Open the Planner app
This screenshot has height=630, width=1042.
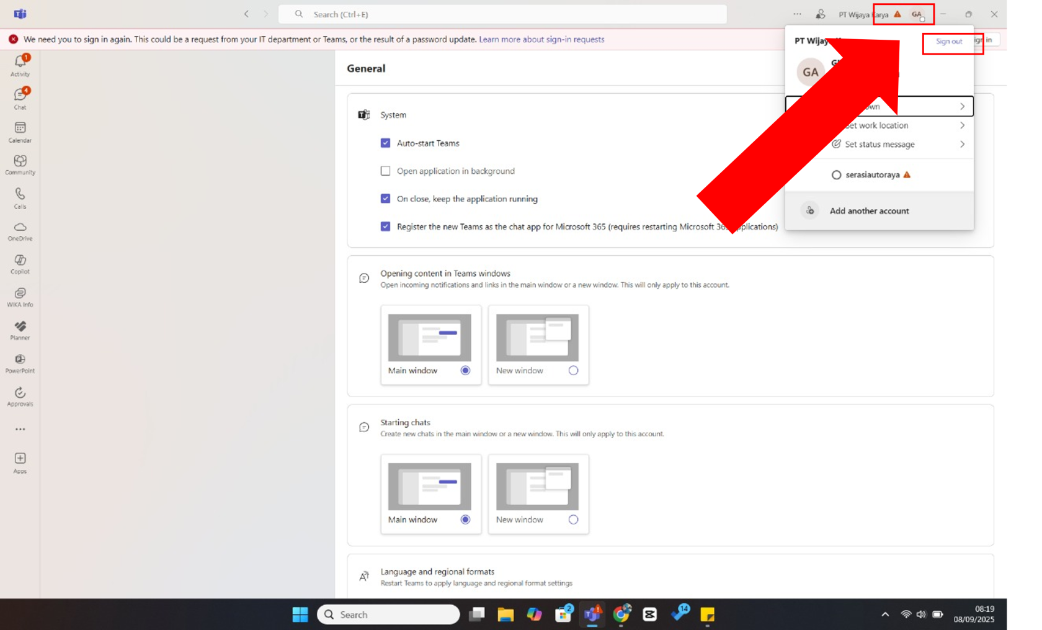(x=20, y=330)
